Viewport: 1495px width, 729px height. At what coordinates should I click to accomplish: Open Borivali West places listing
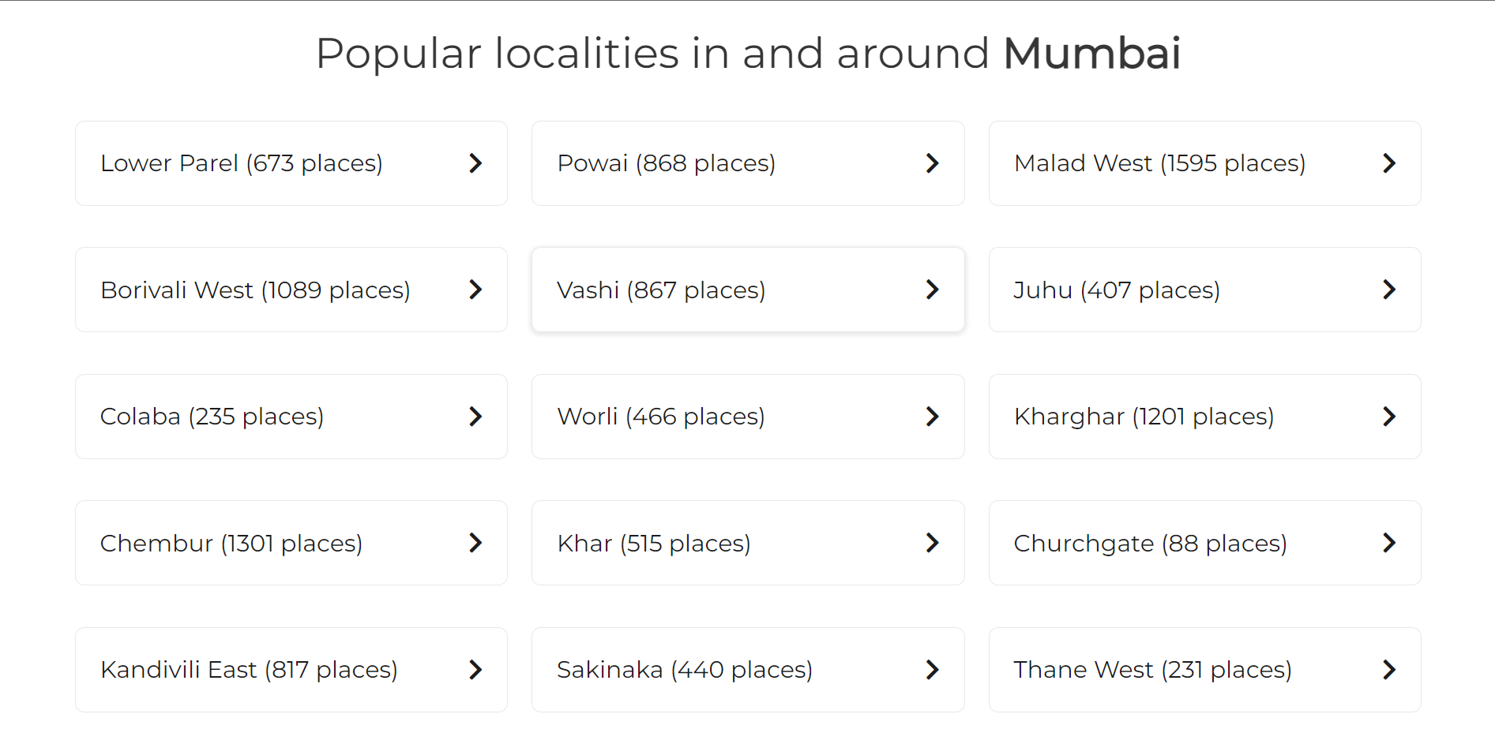point(291,290)
